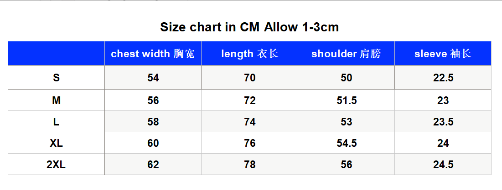This screenshot has width=502, height=190.
Task: Select the M size row label
Action: (57, 100)
